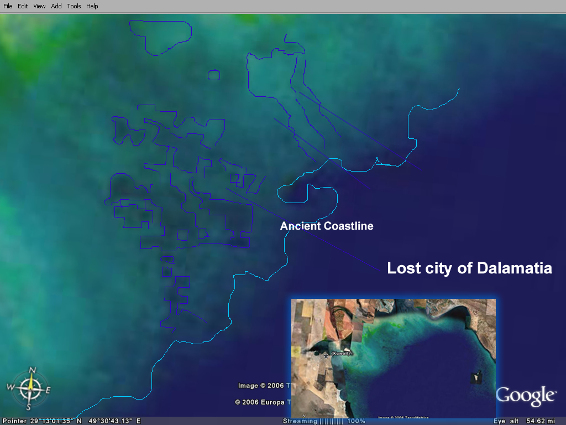
Task: Open the File menu
Action: (x=8, y=6)
